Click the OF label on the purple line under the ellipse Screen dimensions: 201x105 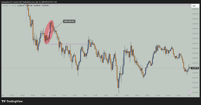coord(67,44)
